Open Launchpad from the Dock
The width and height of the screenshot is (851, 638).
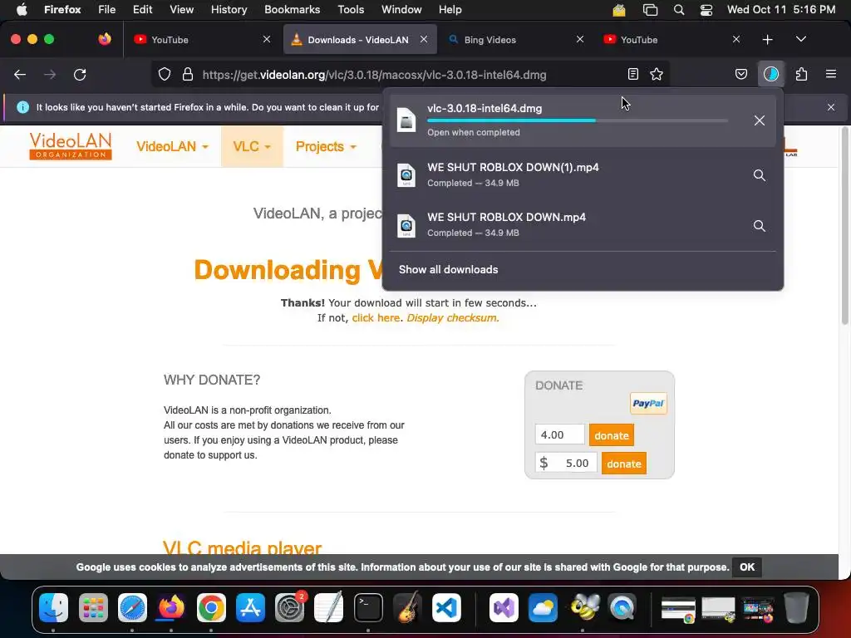(x=93, y=607)
